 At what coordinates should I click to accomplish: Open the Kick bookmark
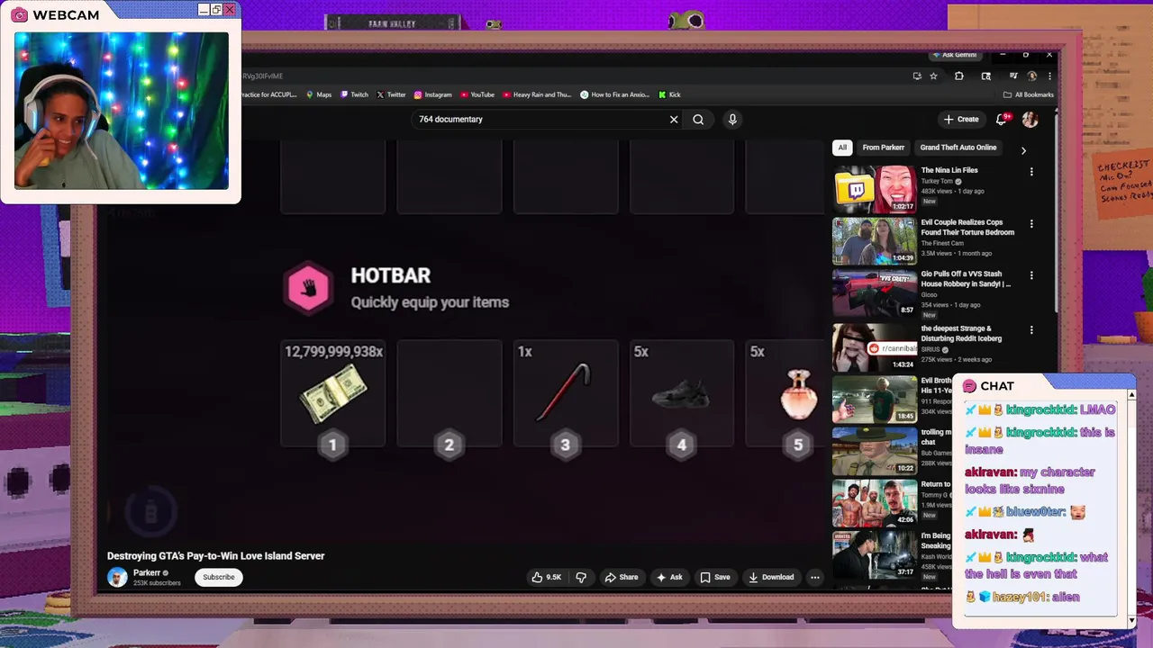click(669, 94)
